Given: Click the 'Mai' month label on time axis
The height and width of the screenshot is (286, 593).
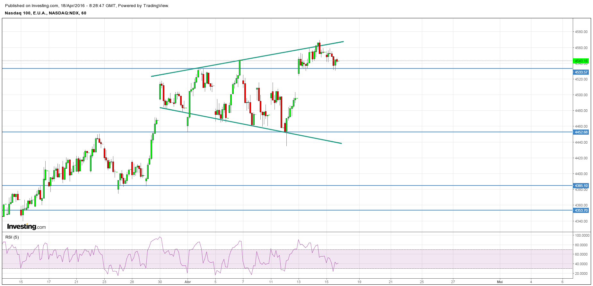Looking at the screenshot, I should pos(500,282).
